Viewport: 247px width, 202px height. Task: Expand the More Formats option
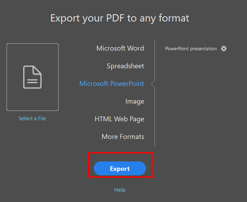pyautogui.click(x=123, y=137)
